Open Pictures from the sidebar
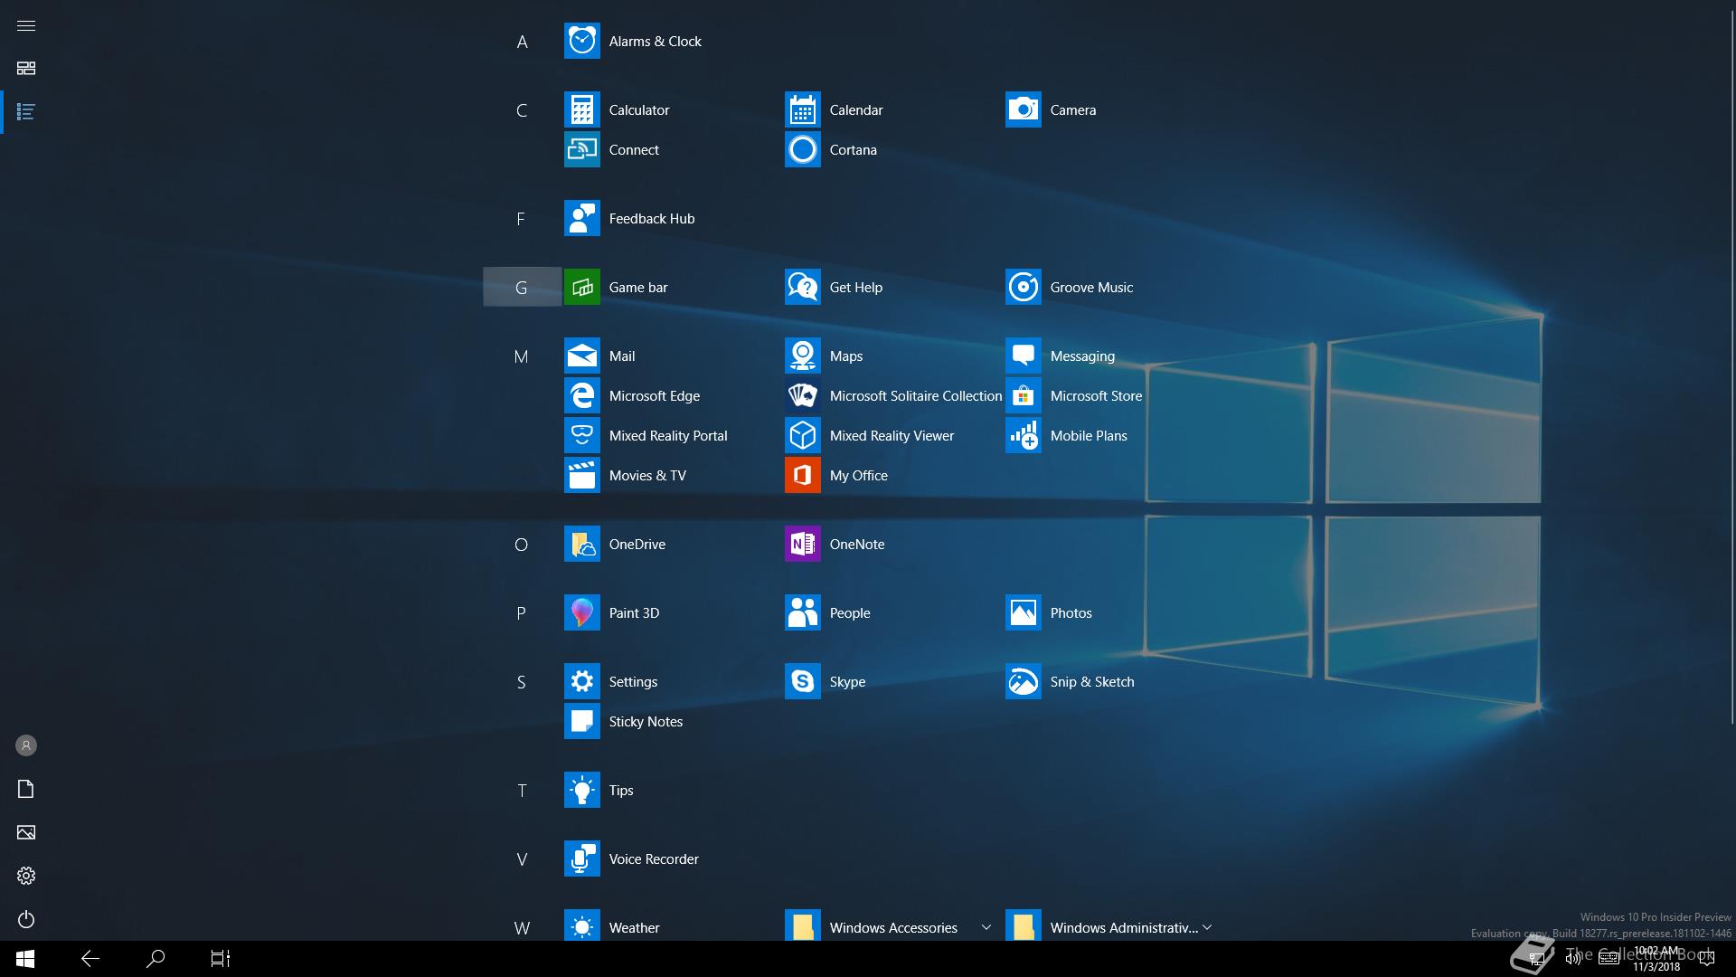1736x977 pixels. click(26, 832)
